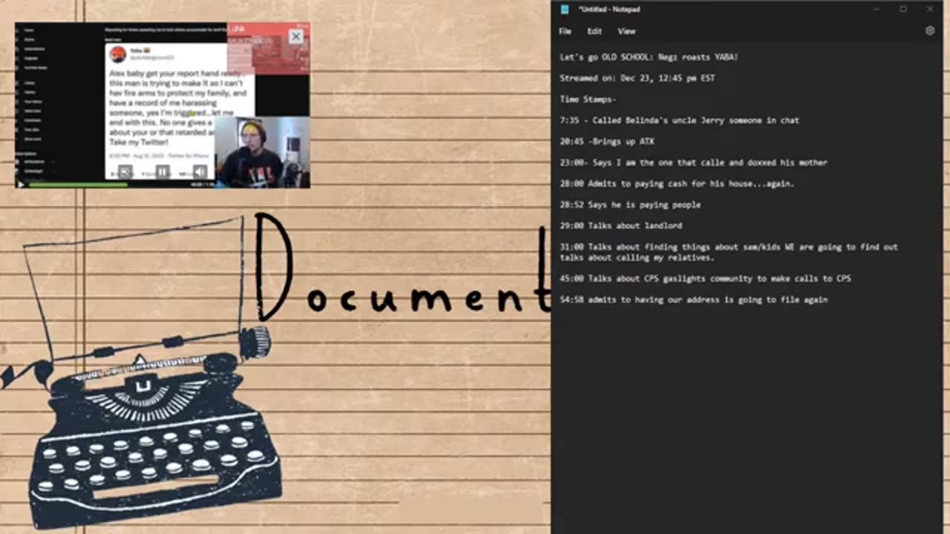The height and width of the screenshot is (534, 950).
Task: Minimize the Notepad window
Action: (877, 9)
